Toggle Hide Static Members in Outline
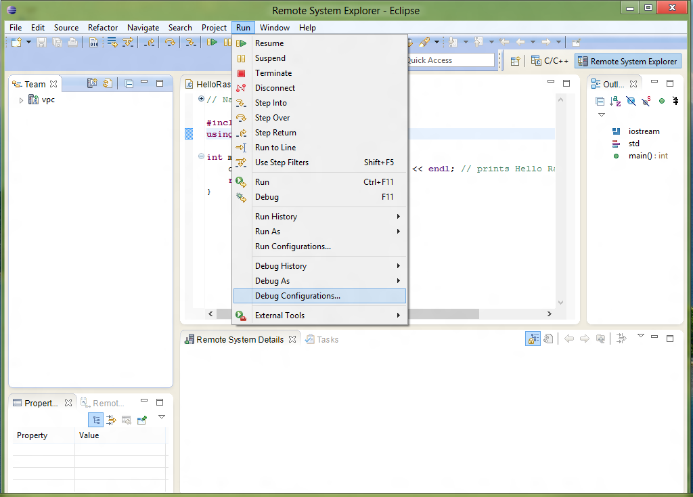The width and height of the screenshot is (693, 497). tap(646, 102)
